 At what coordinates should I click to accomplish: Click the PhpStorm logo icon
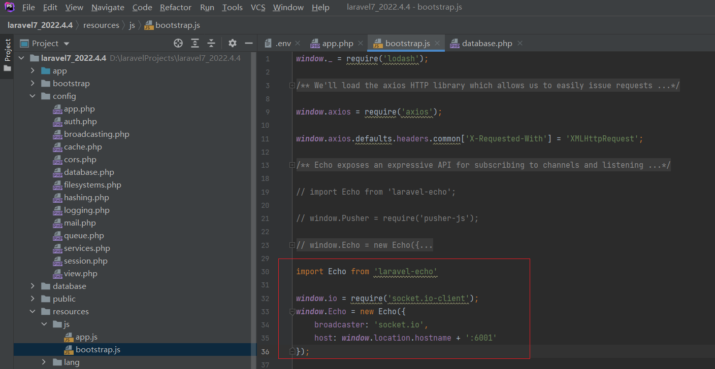click(x=9, y=7)
